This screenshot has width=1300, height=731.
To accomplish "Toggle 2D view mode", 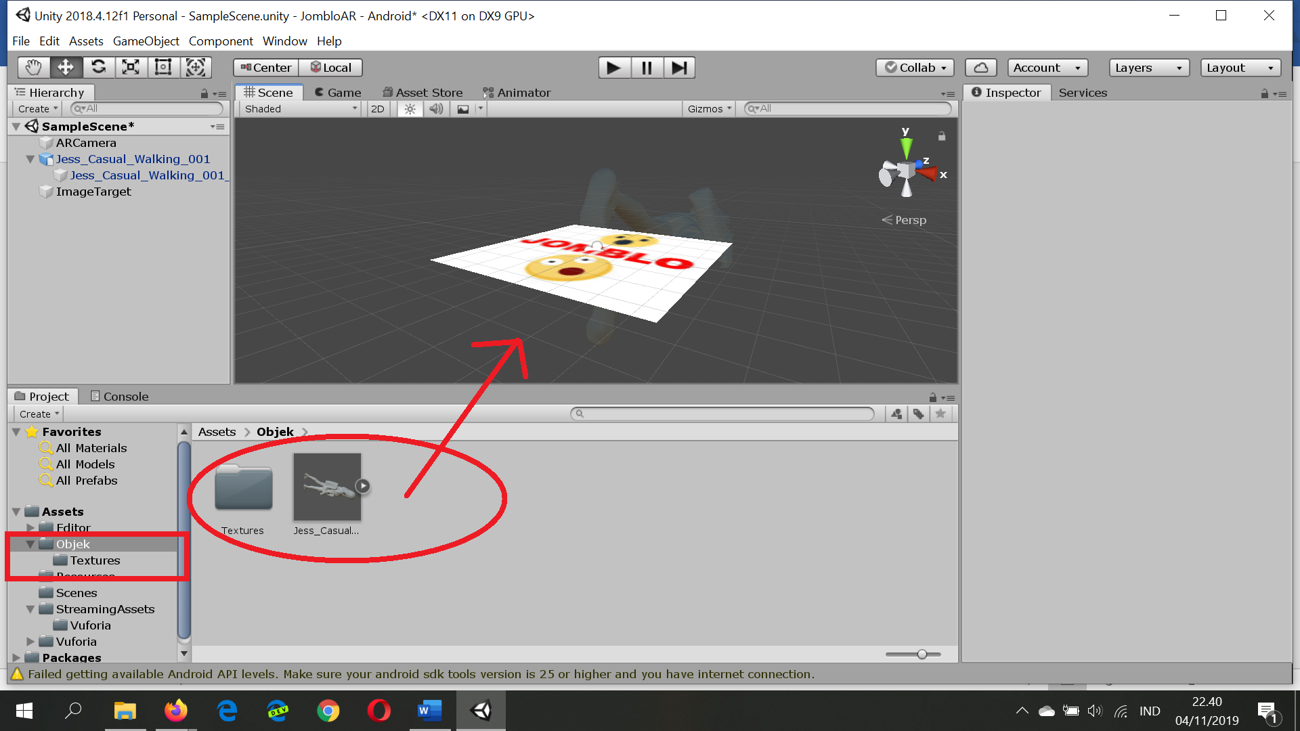I will [378, 109].
